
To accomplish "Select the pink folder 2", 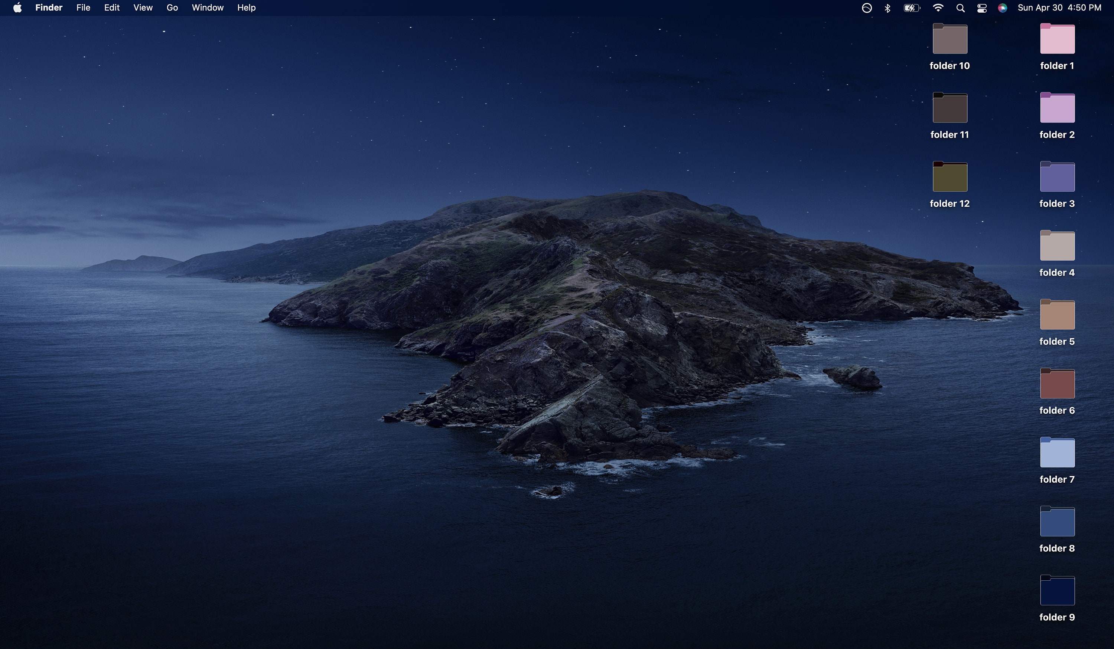I will (x=1057, y=107).
